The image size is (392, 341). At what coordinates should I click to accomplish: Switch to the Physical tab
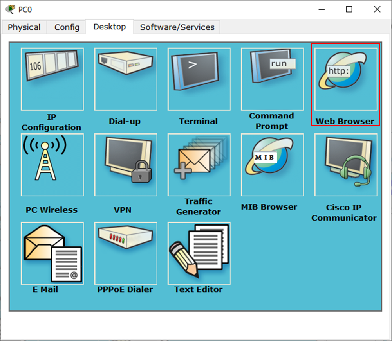[24, 27]
